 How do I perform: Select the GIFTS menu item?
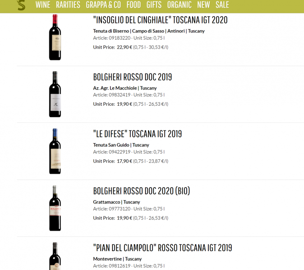tap(154, 5)
